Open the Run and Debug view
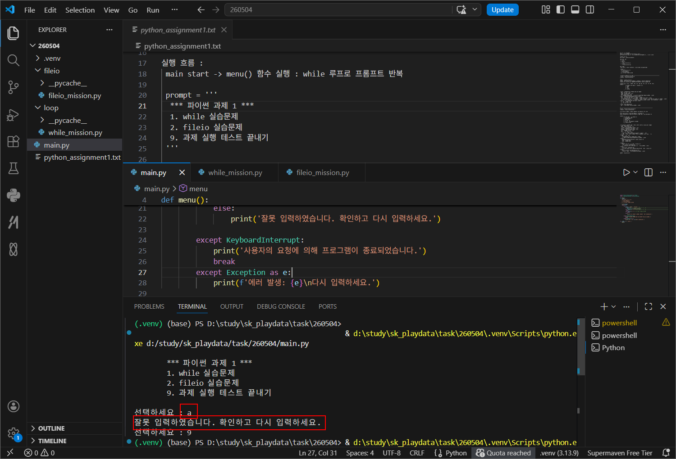 [x=14, y=115]
